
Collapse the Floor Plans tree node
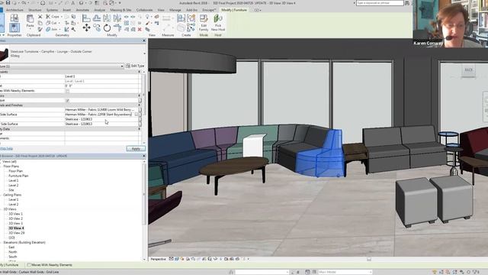tap(2, 167)
